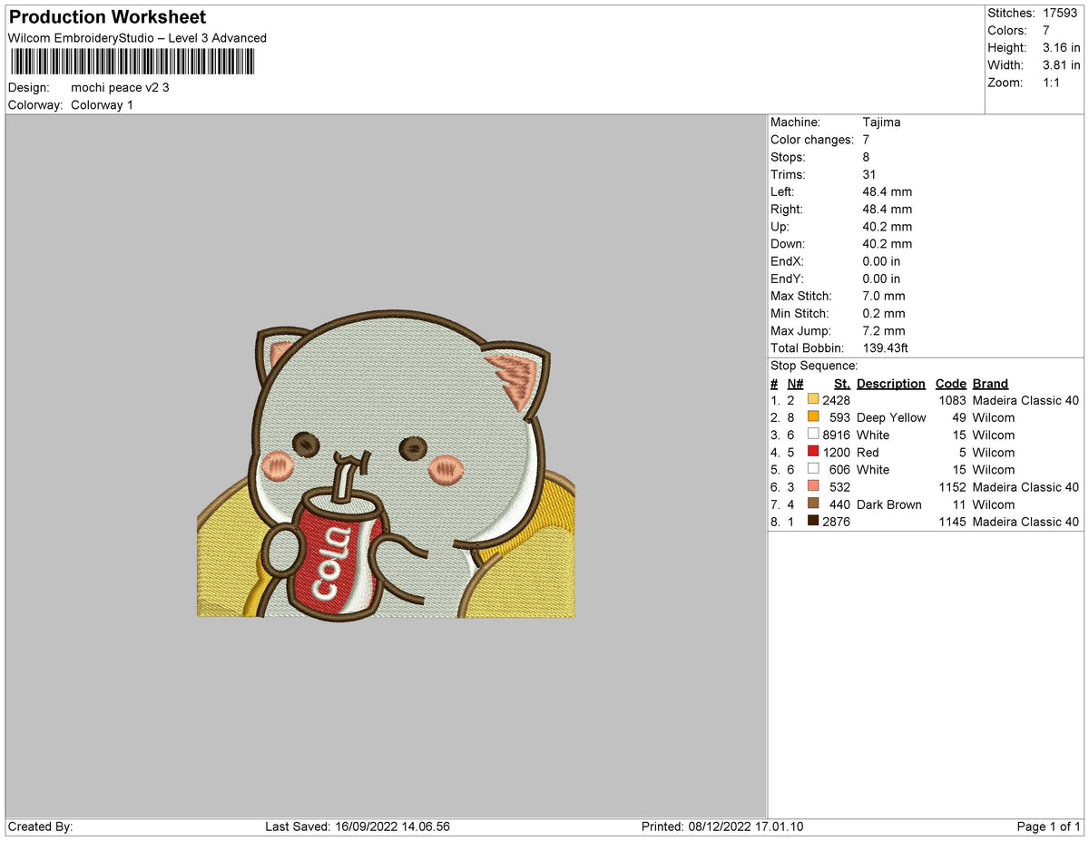
Task: Click the 'Stop Sequence:' heading
Action: (x=814, y=366)
